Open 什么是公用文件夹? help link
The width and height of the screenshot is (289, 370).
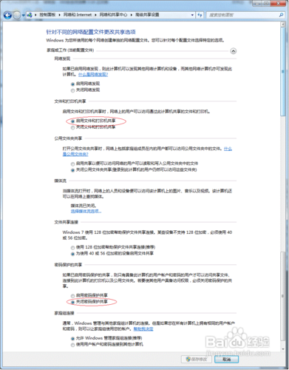(75, 154)
